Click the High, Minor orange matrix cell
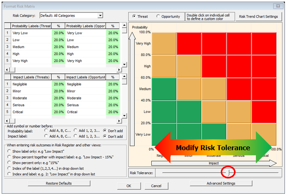 [x=189, y=66]
